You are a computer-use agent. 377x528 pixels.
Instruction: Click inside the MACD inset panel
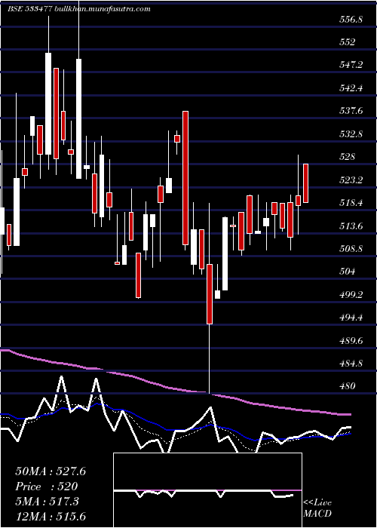[207, 490]
